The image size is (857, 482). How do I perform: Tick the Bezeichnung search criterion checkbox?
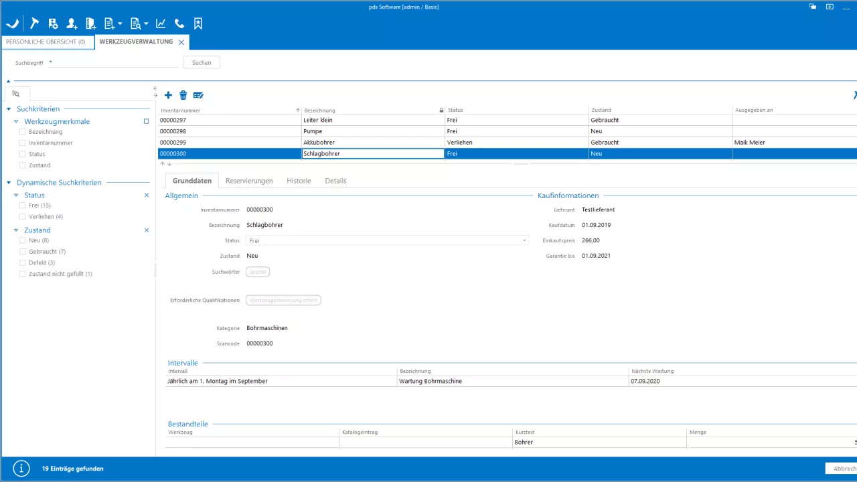coord(23,132)
